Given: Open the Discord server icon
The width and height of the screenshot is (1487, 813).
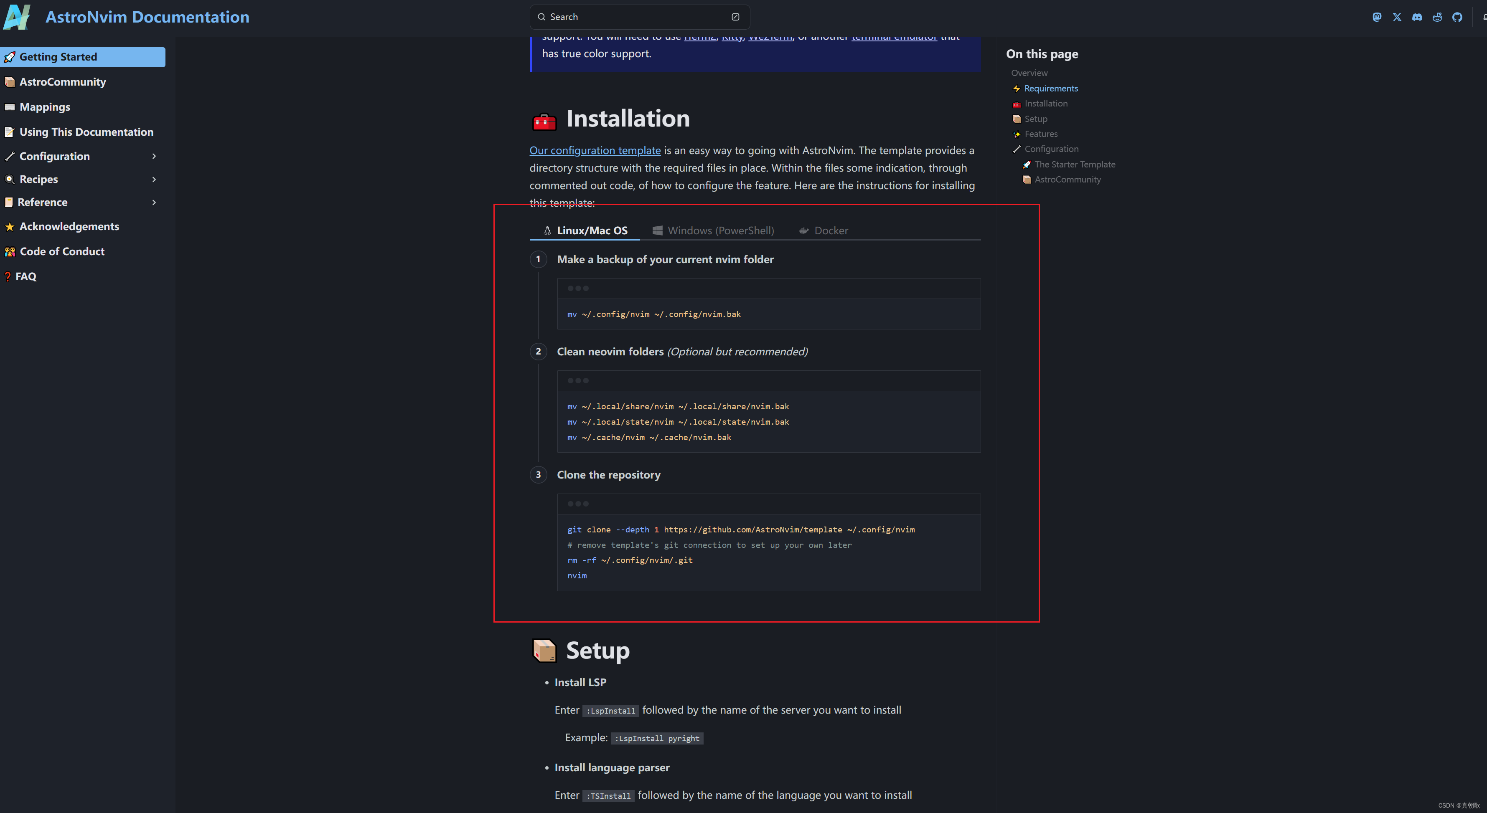Looking at the screenshot, I should [1417, 17].
